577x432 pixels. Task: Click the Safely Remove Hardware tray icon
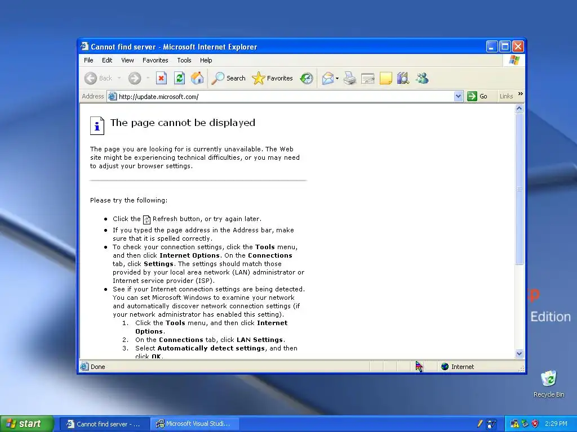(525, 424)
